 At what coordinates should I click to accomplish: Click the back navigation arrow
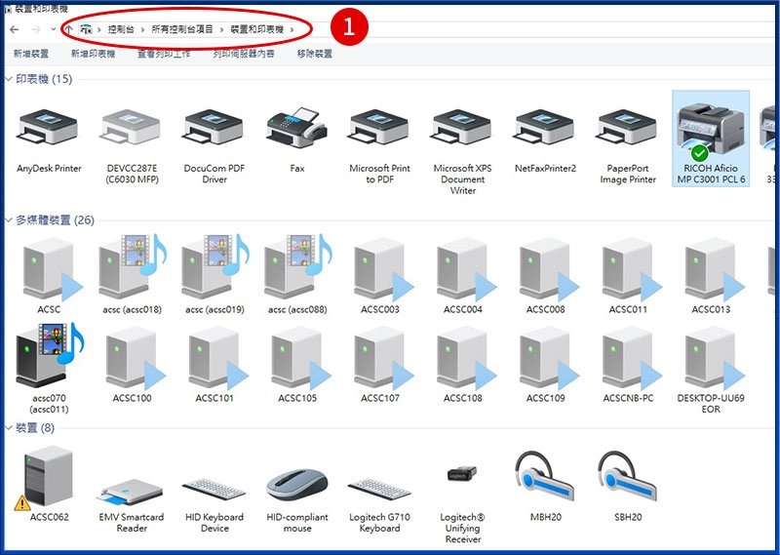[x=14, y=29]
